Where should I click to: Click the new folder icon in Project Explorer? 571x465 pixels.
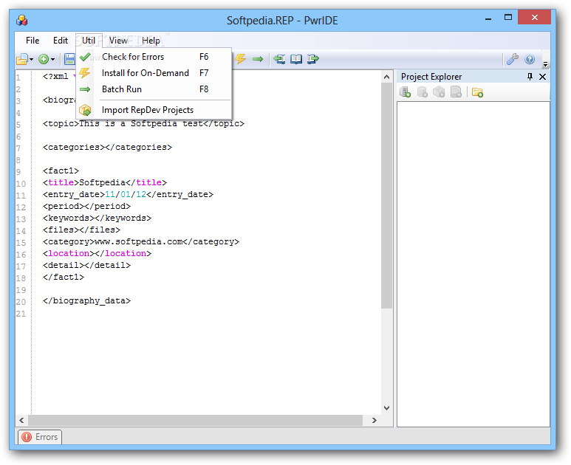click(477, 92)
